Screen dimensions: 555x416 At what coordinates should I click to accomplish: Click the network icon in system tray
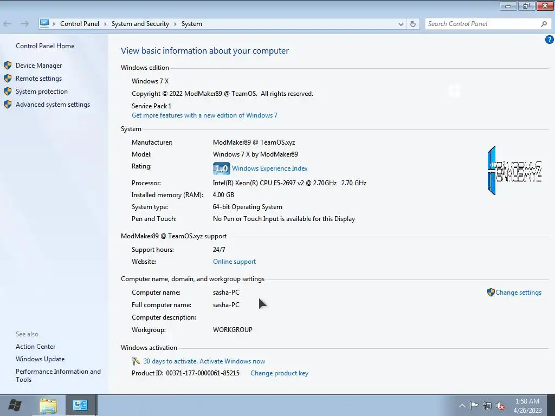[x=487, y=406]
